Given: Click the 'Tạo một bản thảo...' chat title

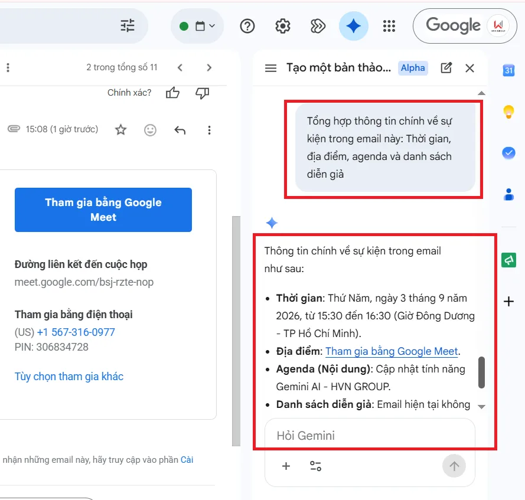Looking at the screenshot, I should click(338, 68).
